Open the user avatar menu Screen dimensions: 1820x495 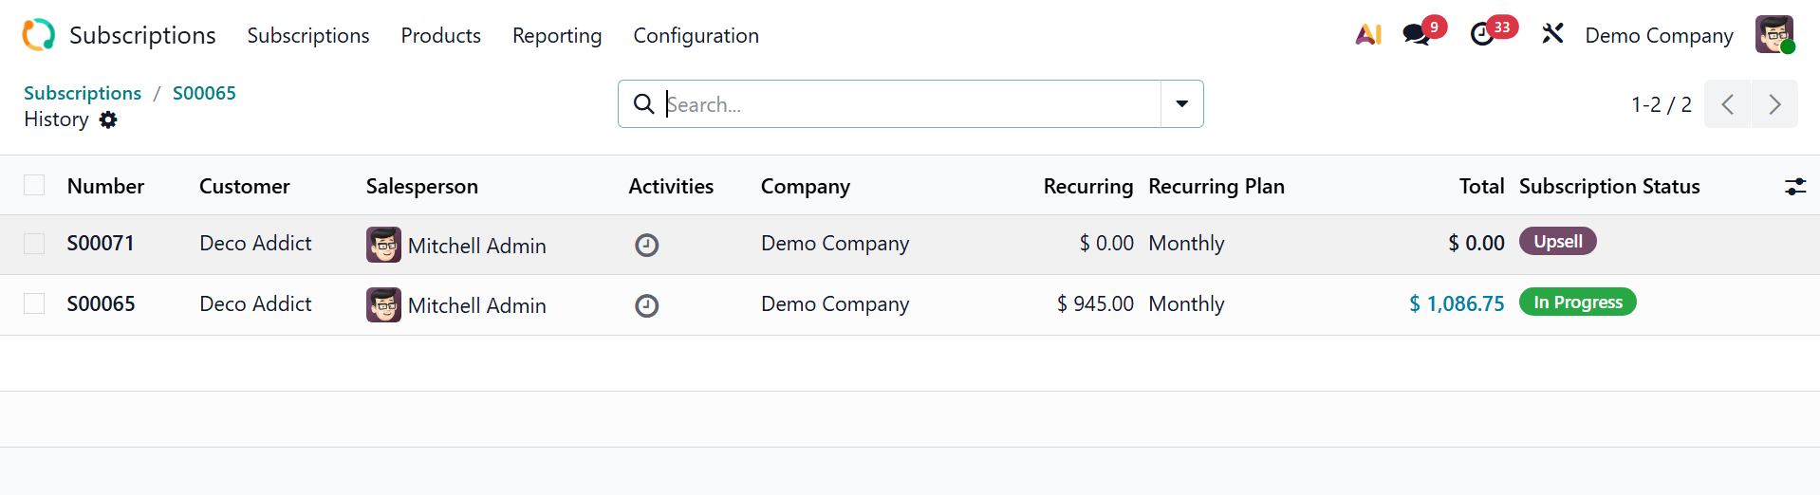[x=1774, y=35]
